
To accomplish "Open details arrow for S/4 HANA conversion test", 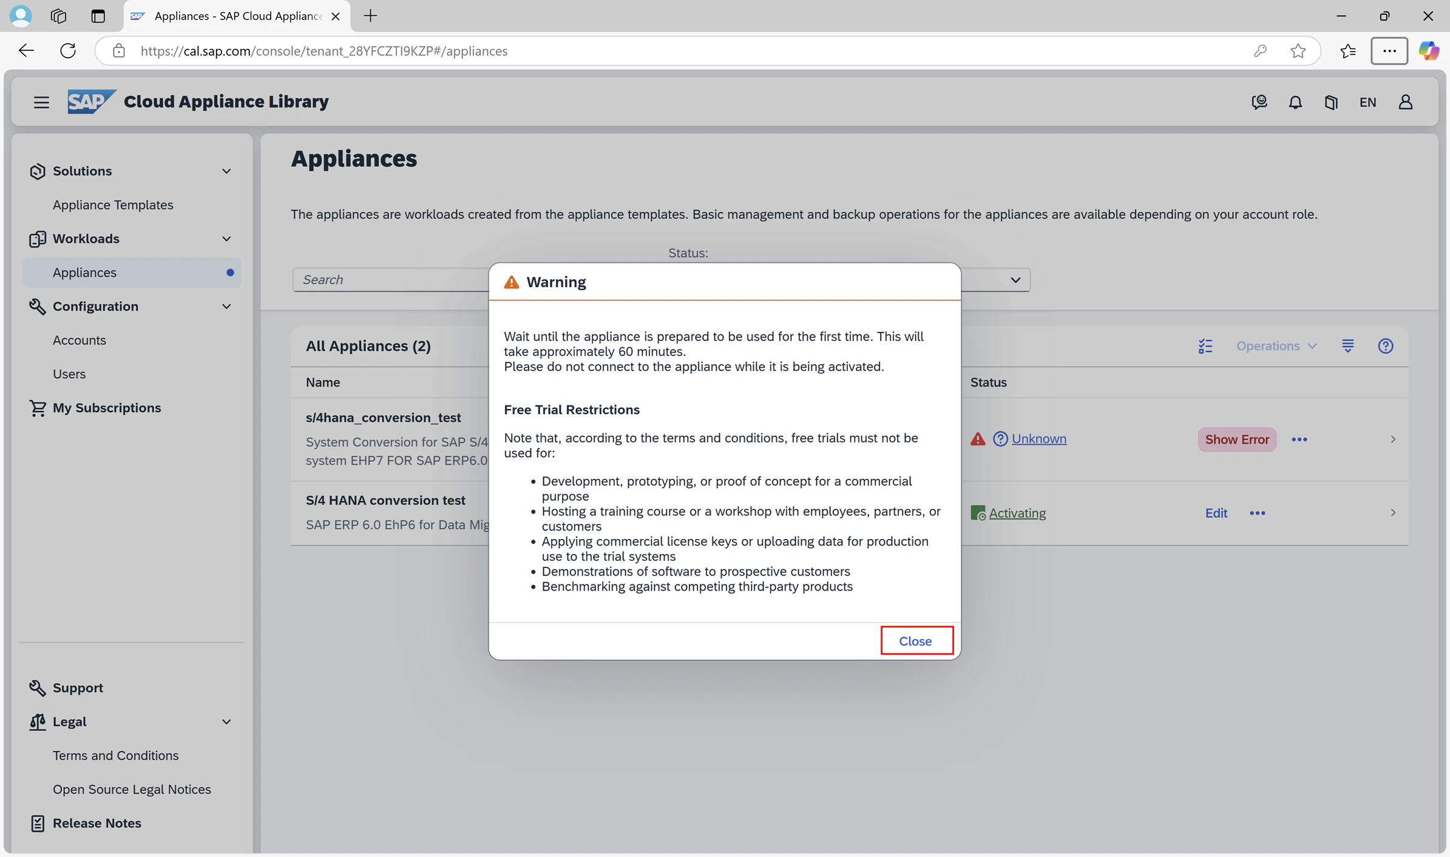I will click(x=1393, y=513).
